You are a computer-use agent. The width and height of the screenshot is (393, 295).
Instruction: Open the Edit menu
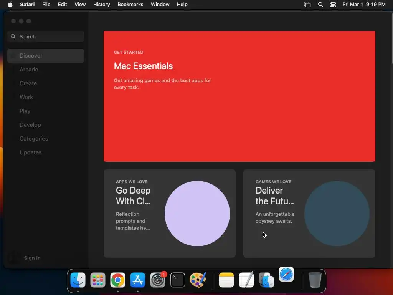tap(63, 5)
